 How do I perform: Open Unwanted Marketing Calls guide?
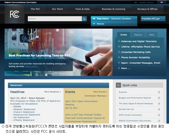click(x=136, y=52)
